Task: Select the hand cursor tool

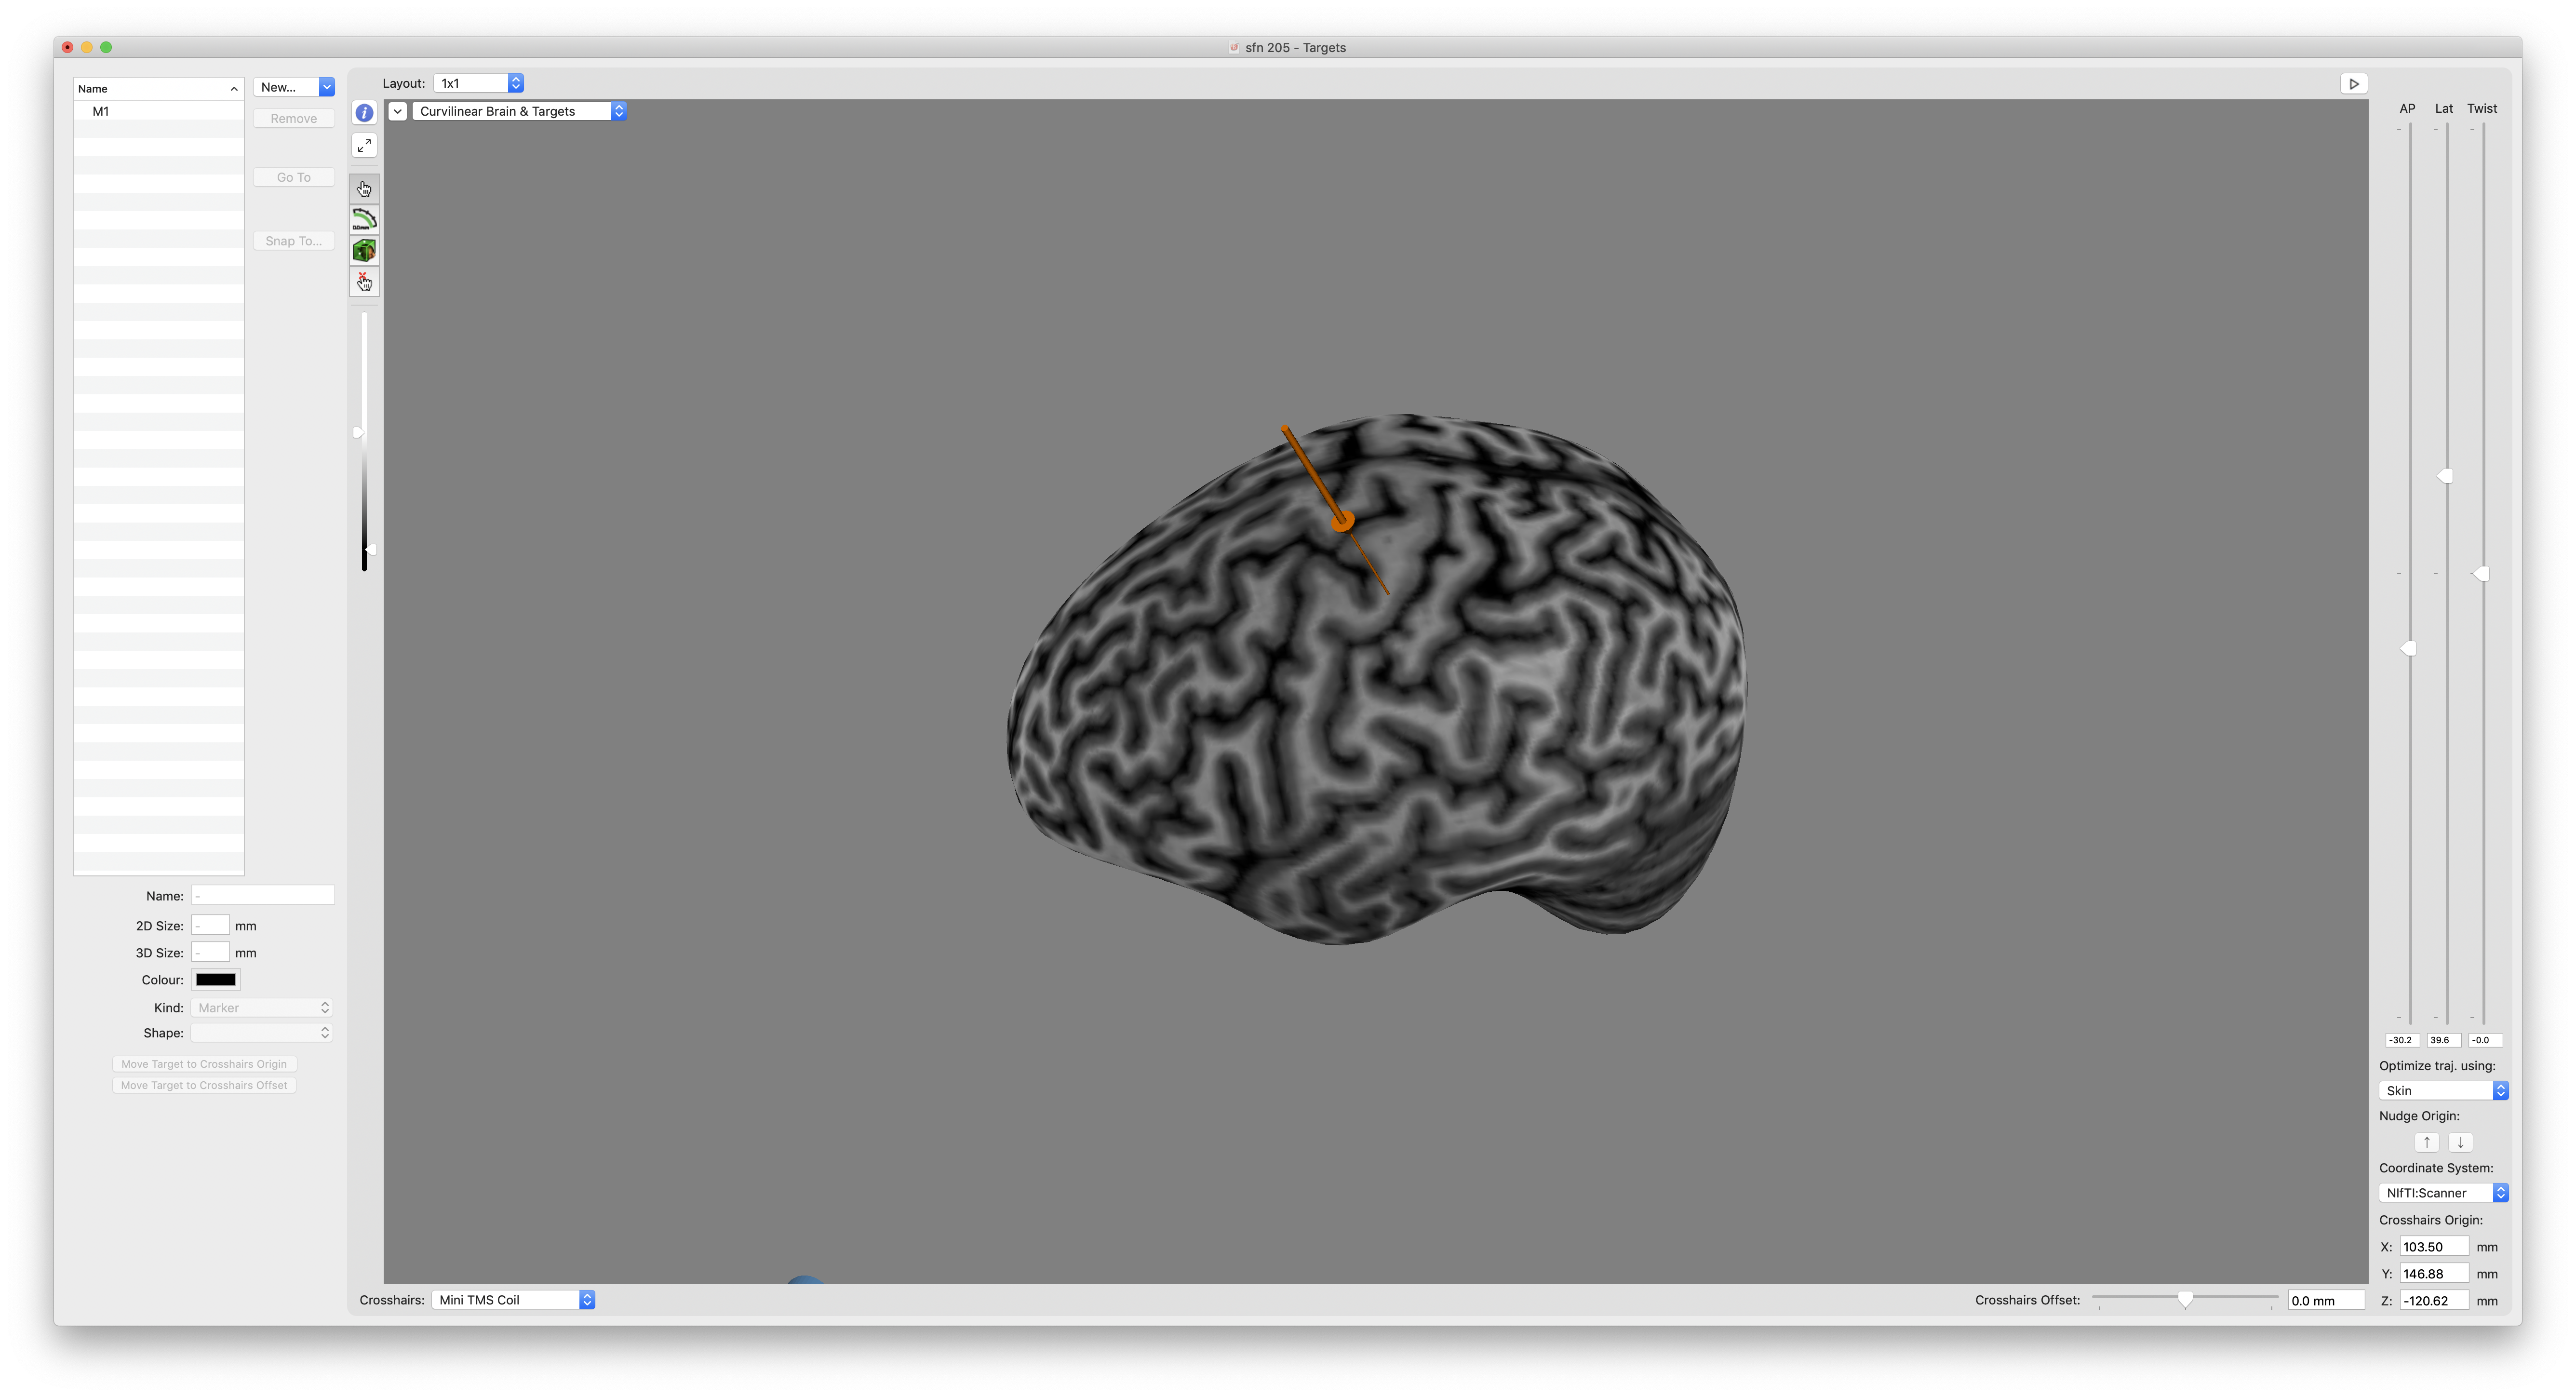Action: (x=364, y=189)
